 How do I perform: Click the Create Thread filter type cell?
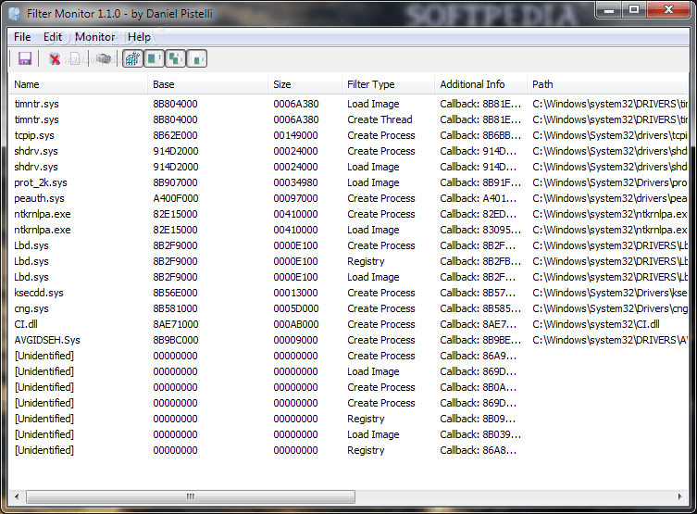click(380, 119)
